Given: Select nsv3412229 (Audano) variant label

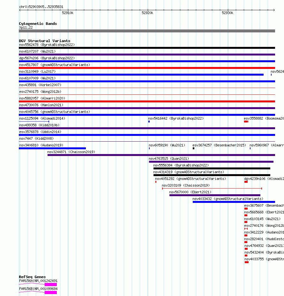Looking at the screenshot, I should pyautogui.click(x=264, y=233).
